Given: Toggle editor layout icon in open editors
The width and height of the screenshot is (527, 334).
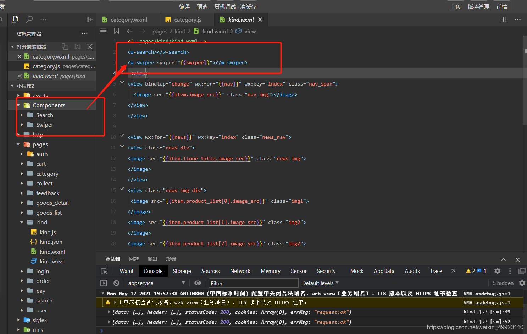Looking at the screenshot, I should point(65,46).
